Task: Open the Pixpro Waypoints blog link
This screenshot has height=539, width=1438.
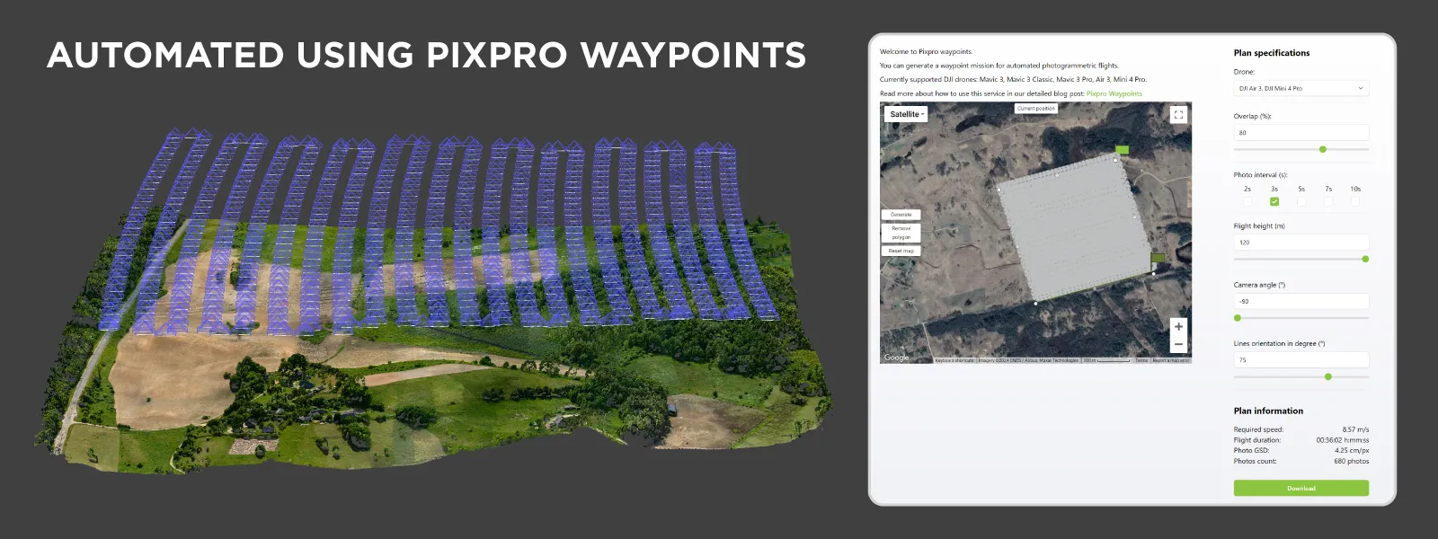Action: (1114, 93)
